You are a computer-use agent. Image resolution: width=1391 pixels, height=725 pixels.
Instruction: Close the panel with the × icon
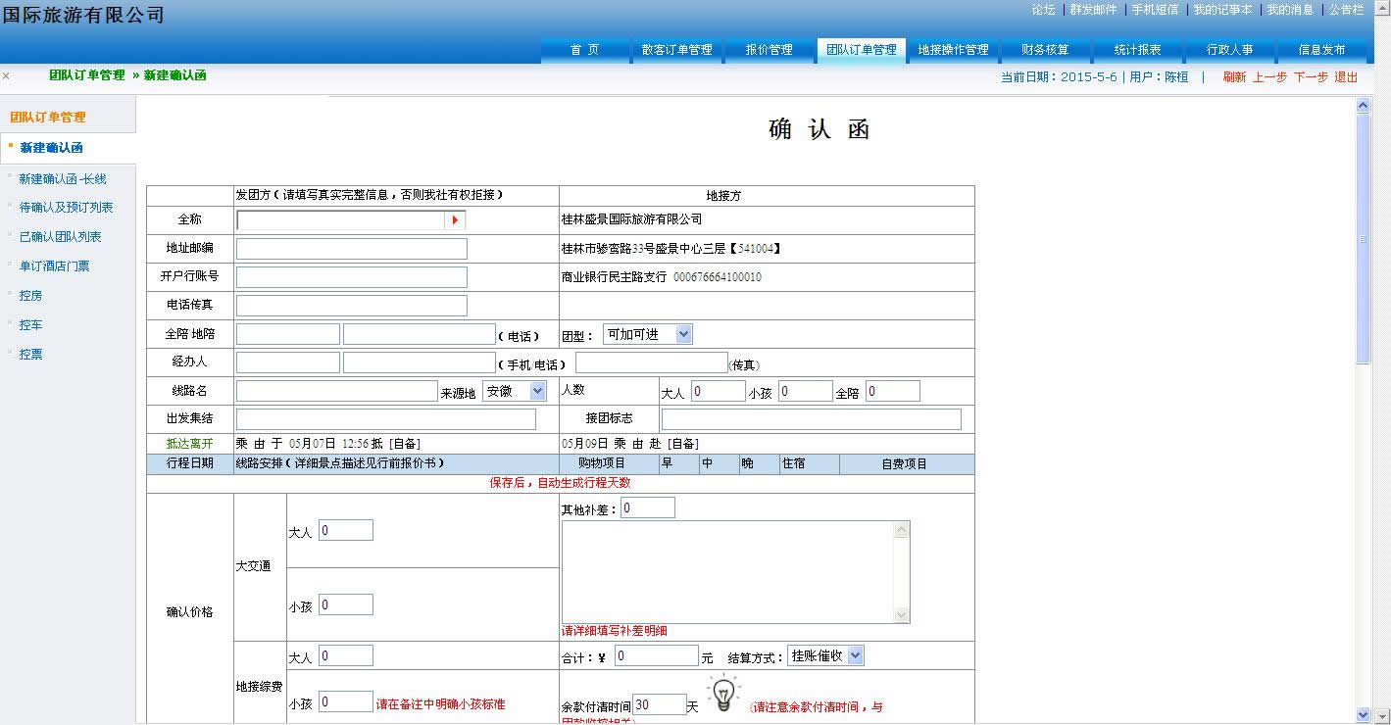pos(6,76)
